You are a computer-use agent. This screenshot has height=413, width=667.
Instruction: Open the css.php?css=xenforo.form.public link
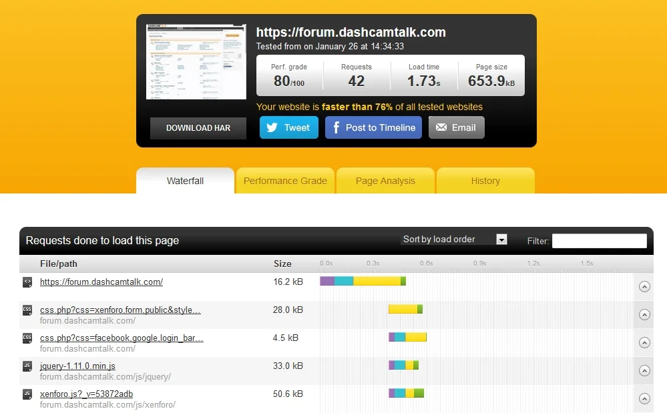120,310
